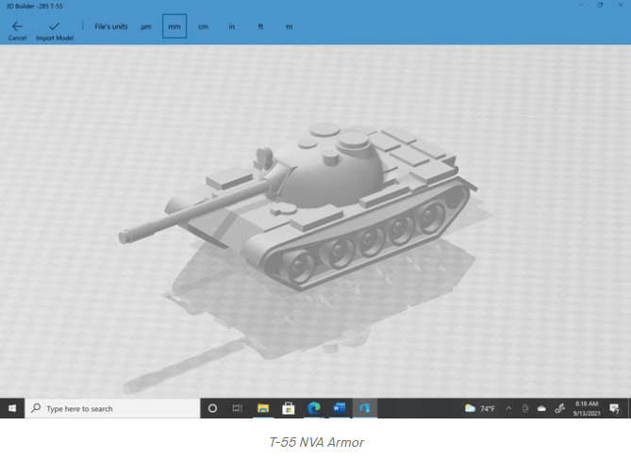Open Cortana from the taskbar
Image resolution: width=631 pixels, height=459 pixels.
(x=212, y=408)
